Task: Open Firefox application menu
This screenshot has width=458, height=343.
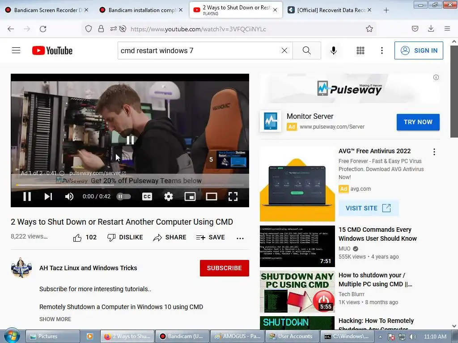Action: pyautogui.click(x=447, y=29)
